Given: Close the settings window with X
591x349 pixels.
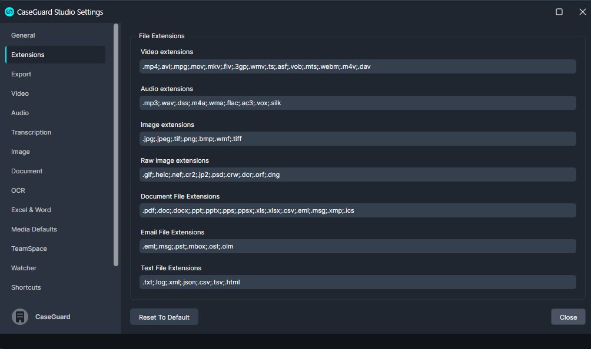Looking at the screenshot, I should [x=582, y=12].
